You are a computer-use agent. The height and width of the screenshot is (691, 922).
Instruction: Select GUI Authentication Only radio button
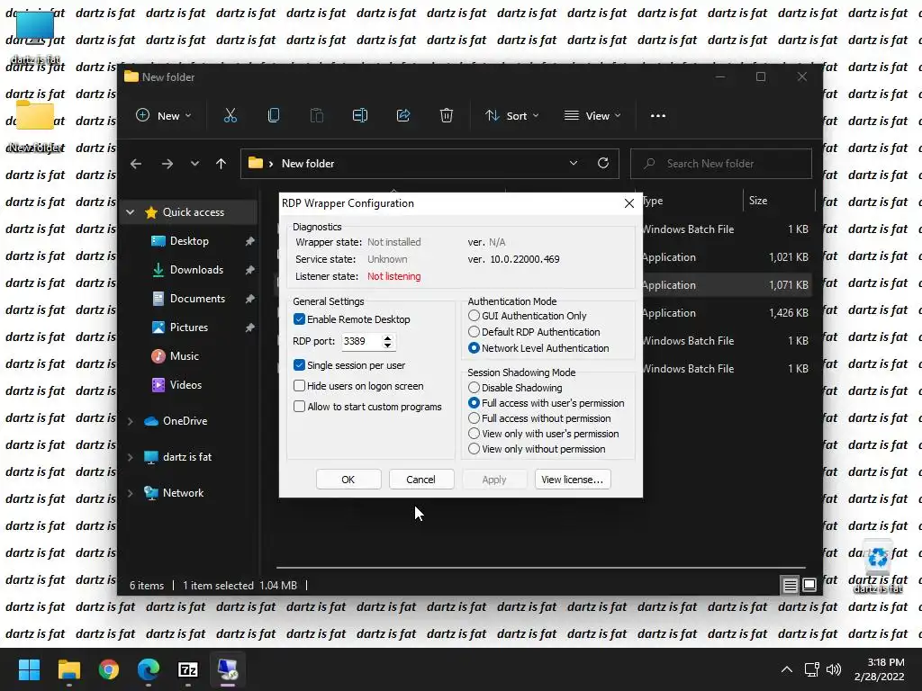click(474, 316)
